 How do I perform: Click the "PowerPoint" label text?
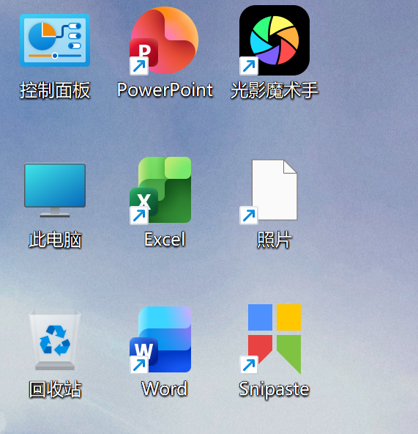coord(165,90)
